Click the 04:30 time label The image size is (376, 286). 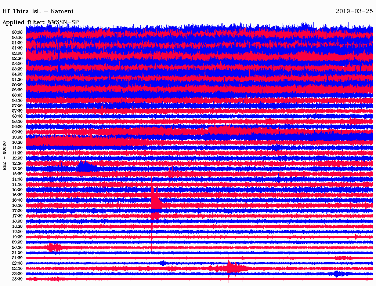click(x=17, y=80)
